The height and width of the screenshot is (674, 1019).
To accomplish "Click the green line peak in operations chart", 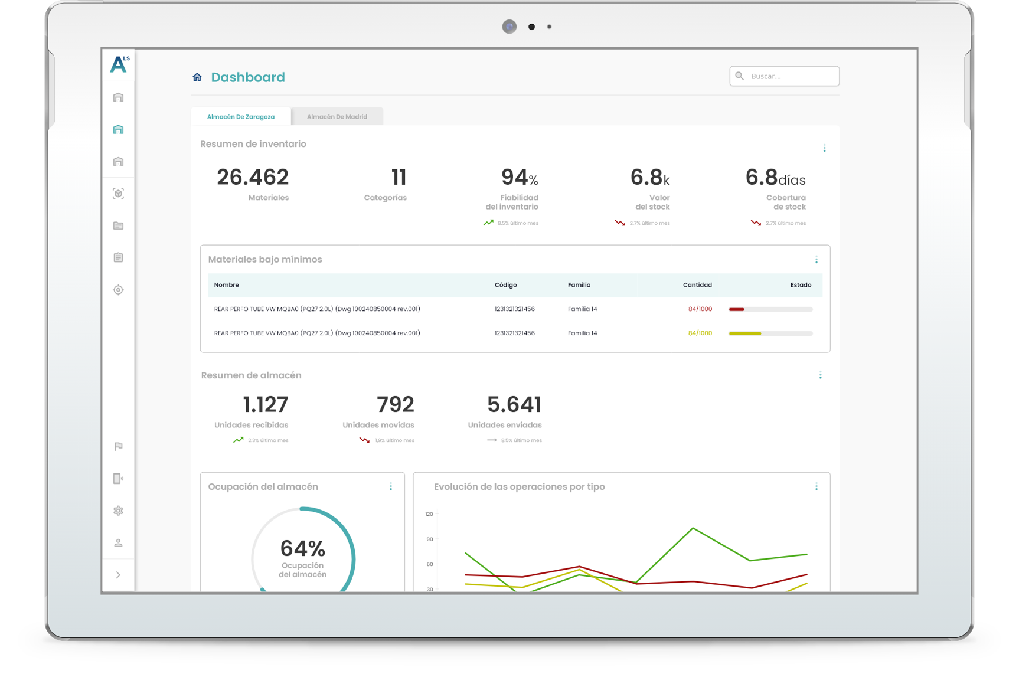I will (x=693, y=528).
